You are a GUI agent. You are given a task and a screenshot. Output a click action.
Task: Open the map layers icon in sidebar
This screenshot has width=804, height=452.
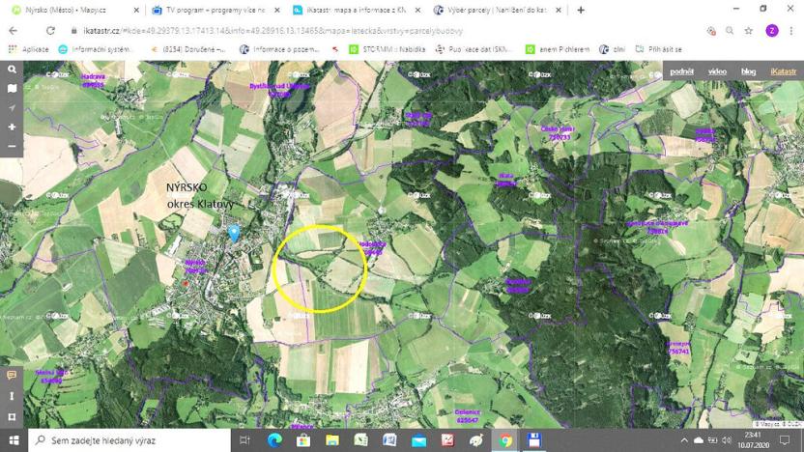[x=12, y=89]
